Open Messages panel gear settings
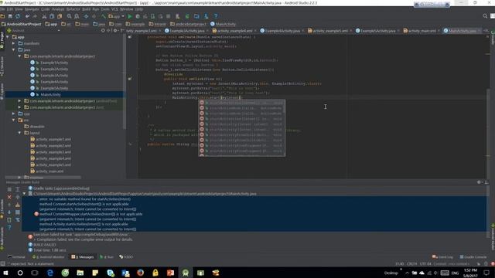 point(480,182)
